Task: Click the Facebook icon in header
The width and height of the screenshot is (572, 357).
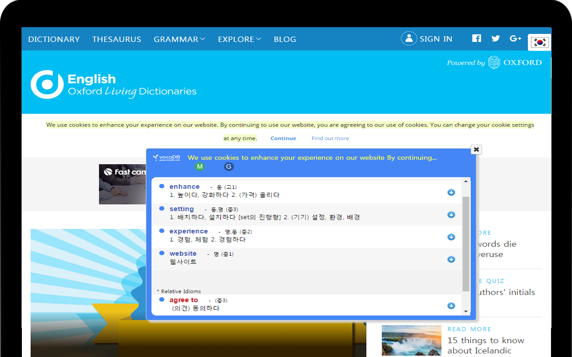Action: (x=476, y=38)
